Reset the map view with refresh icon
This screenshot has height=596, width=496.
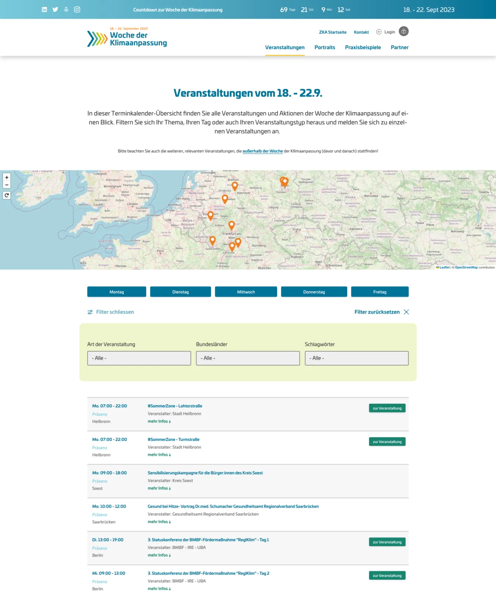[7, 195]
